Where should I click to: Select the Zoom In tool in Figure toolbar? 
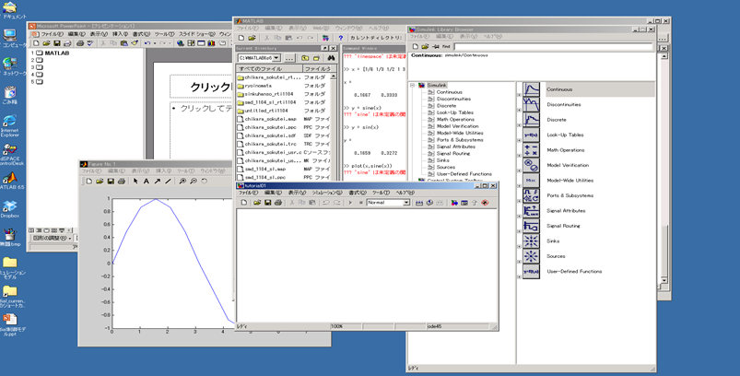tap(182, 182)
